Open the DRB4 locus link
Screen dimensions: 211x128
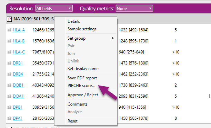pyautogui.click(x=18, y=74)
